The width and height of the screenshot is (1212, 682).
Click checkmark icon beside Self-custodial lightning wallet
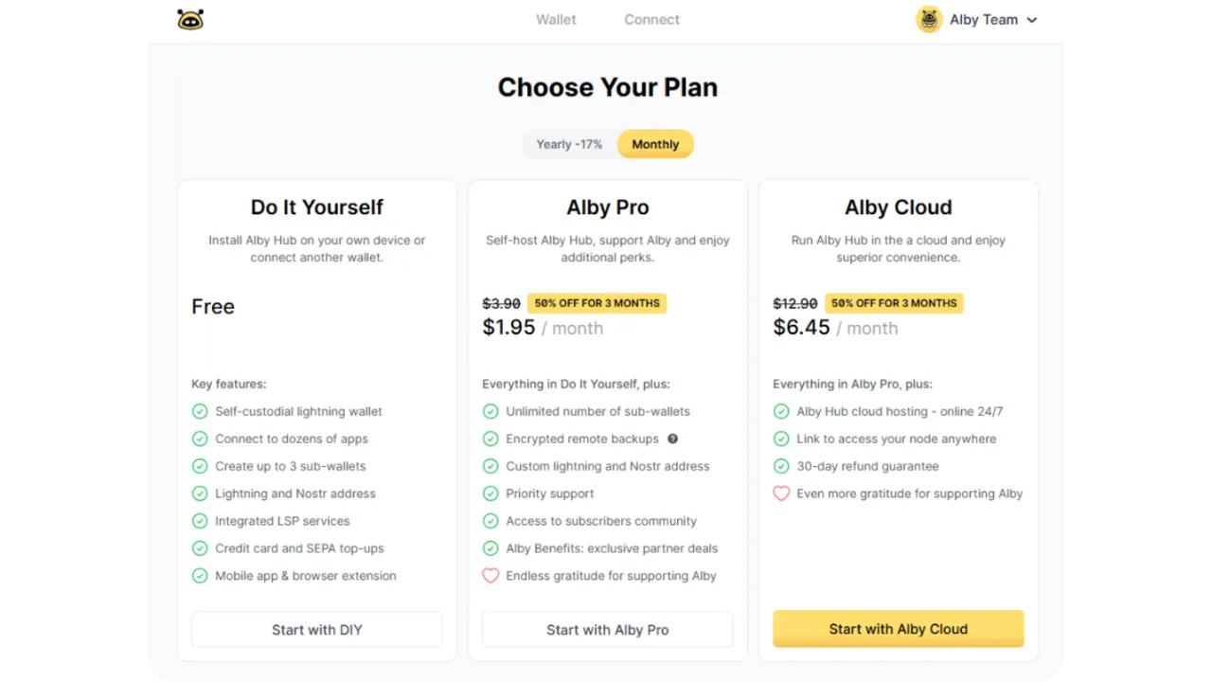coord(200,411)
